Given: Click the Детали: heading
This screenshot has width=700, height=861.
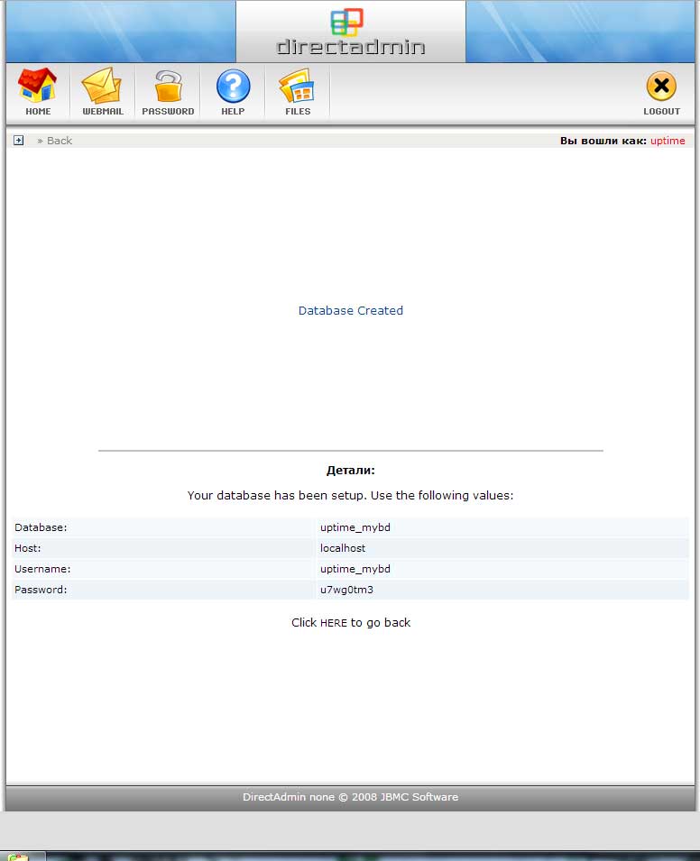Looking at the screenshot, I should click(x=351, y=471).
